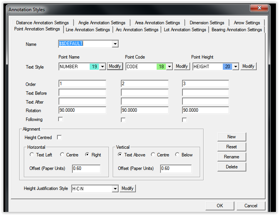Select the Text Left horizontal alignment
Screen dimensions: 279x215
pyautogui.click(x=32, y=155)
